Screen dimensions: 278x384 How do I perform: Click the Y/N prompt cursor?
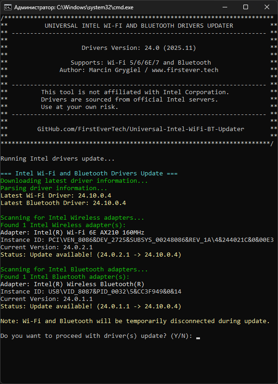click(x=198, y=338)
